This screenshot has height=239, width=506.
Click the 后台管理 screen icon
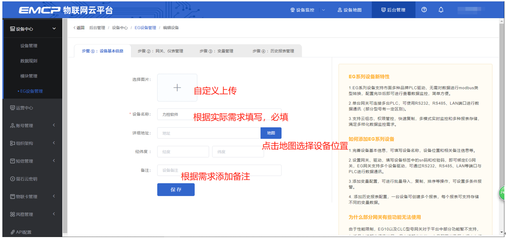[x=384, y=10]
